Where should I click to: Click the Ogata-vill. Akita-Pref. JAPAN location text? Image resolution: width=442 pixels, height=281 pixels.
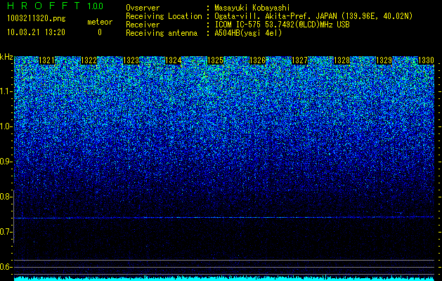pyautogui.click(x=313, y=16)
